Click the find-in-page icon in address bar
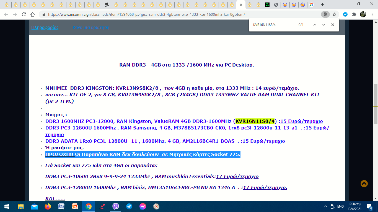 point(325,14)
